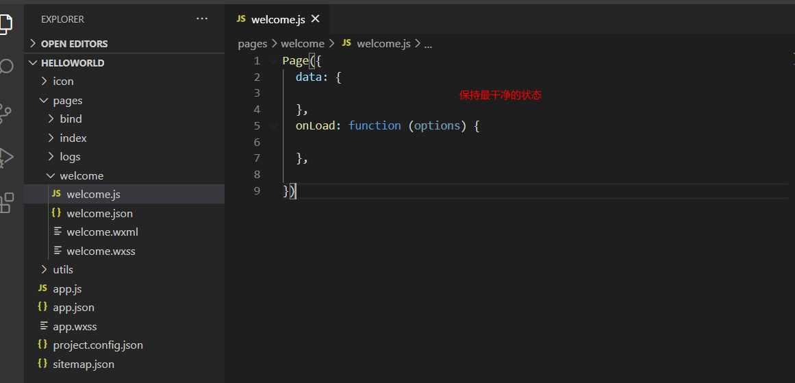
Task: Collapse the welcome folder
Action: pyautogui.click(x=124, y=175)
